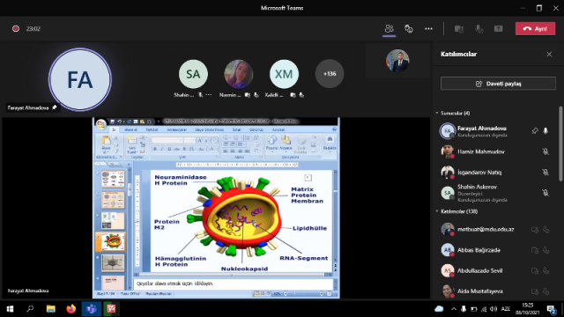Show the +136 additional participants
Viewport: 564px width, 317px height.
pos(330,74)
